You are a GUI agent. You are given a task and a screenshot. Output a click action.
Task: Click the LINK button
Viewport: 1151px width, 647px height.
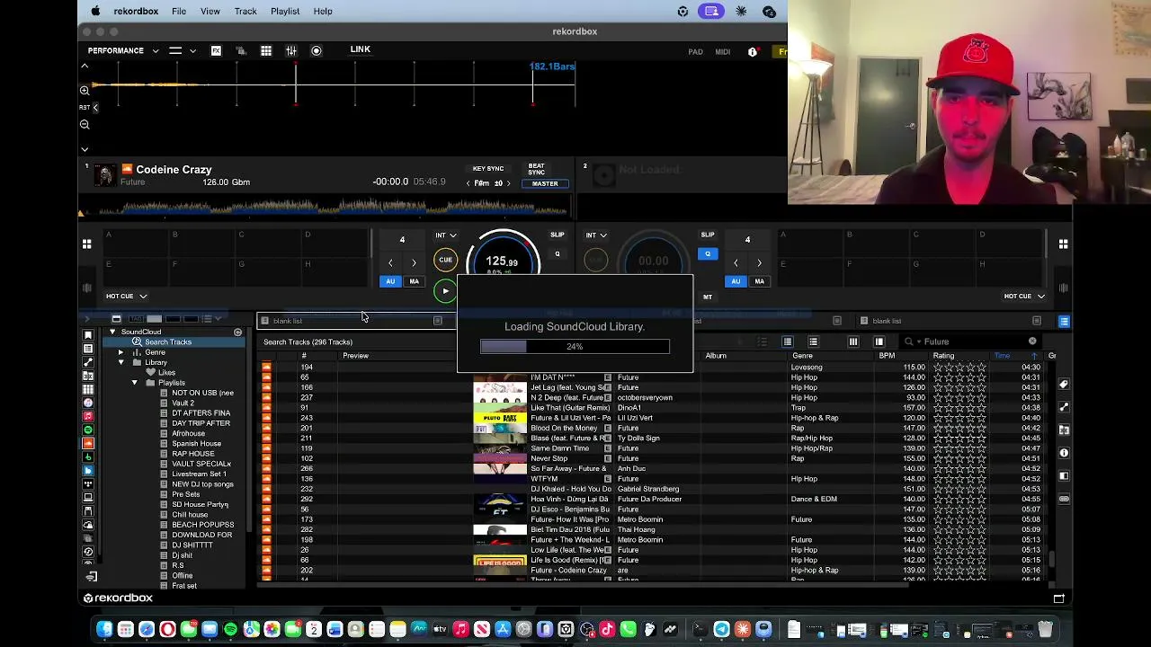coord(360,49)
